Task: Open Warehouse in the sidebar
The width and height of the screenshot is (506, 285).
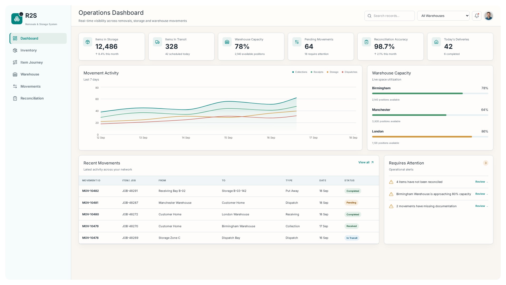Action: [38, 74]
